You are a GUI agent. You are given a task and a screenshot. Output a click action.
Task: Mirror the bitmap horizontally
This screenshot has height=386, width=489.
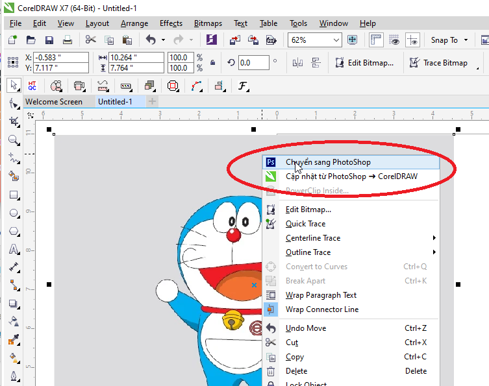[297, 63]
